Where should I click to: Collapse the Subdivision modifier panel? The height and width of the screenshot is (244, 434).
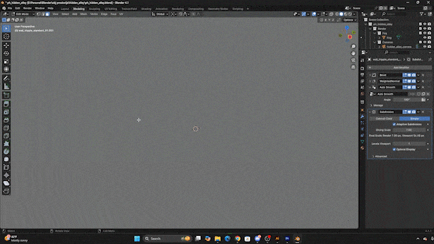click(x=370, y=112)
